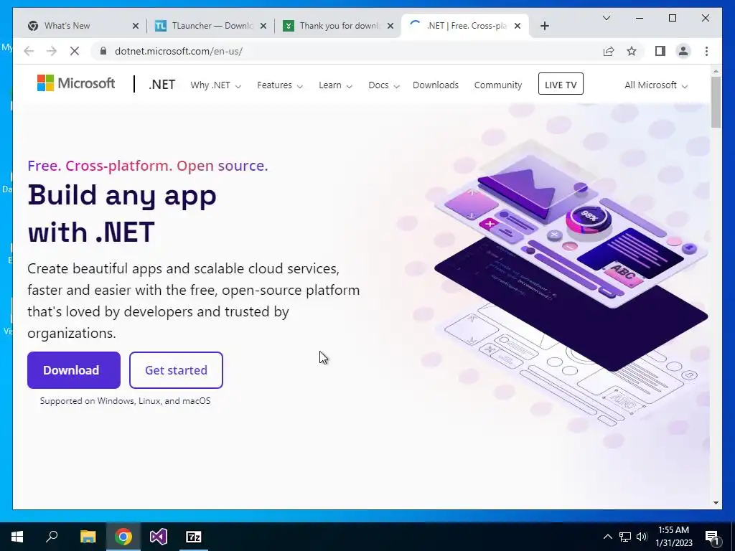Expand the Why .NET menu
735x551 pixels.
(215, 85)
